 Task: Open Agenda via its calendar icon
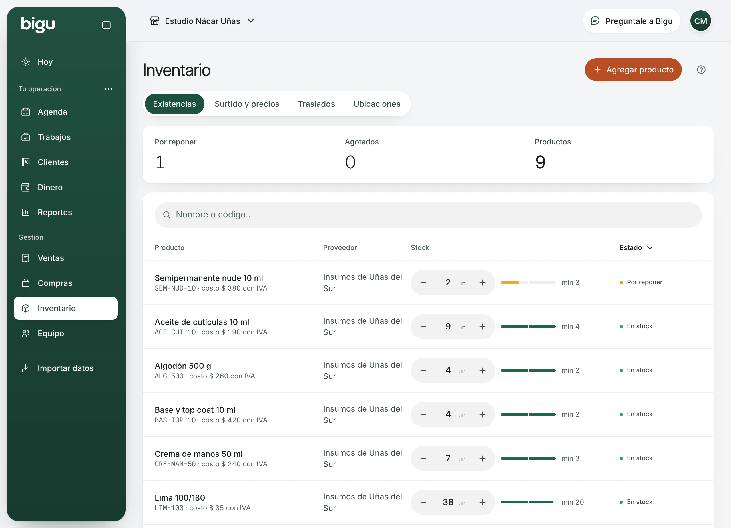pos(26,112)
